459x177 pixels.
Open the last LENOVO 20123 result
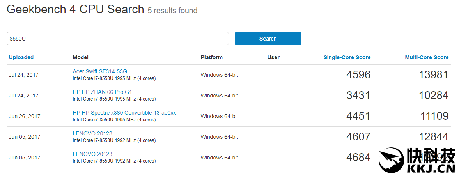(x=92, y=154)
